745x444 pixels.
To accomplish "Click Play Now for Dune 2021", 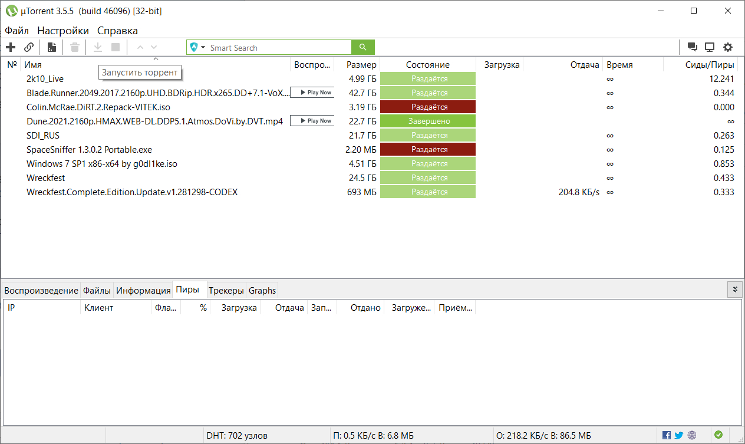I will (x=312, y=121).
